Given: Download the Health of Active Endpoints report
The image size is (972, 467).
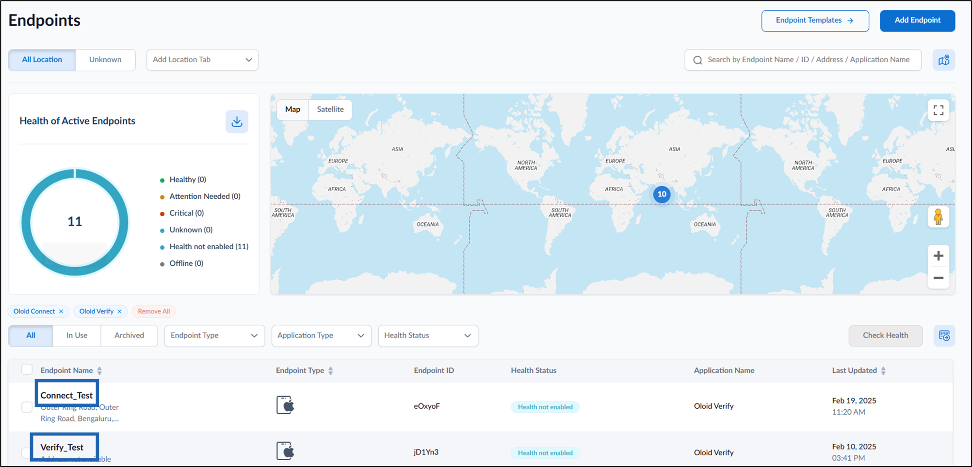Looking at the screenshot, I should click(237, 121).
